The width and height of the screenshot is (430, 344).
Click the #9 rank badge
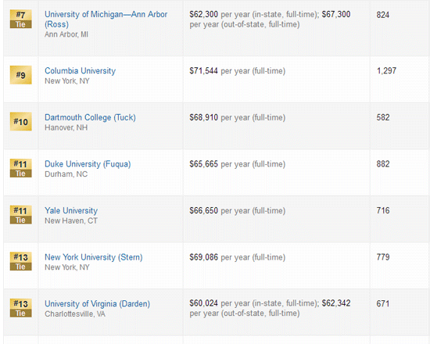[x=21, y=75]
